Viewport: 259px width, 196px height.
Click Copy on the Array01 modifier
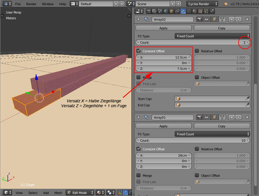coord(222,126)
